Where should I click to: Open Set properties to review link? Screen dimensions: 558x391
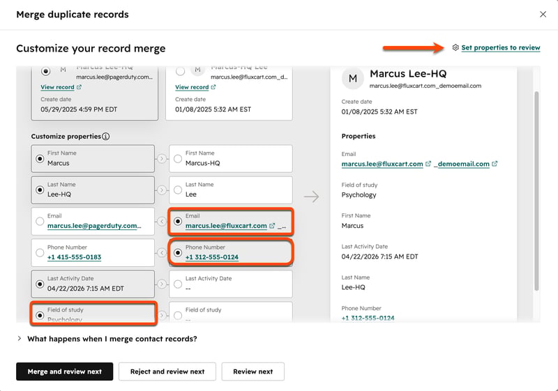point(500,47)
